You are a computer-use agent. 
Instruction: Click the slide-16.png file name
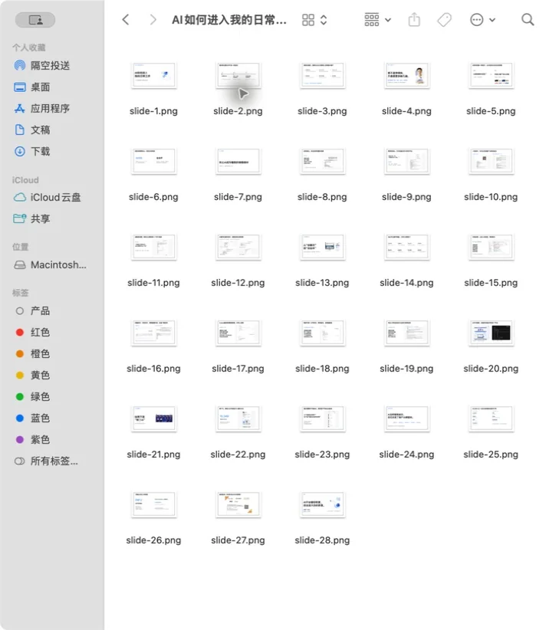click(153, 369)
